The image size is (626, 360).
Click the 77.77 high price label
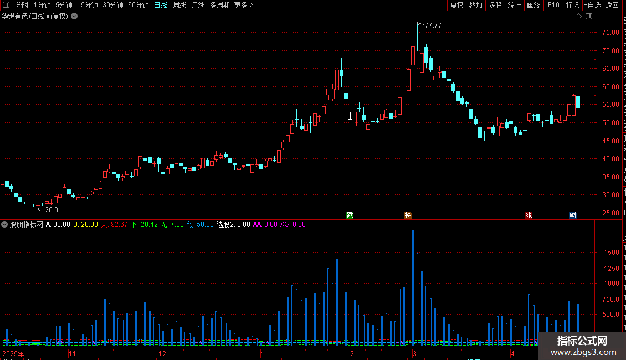(x=433, y=25)
